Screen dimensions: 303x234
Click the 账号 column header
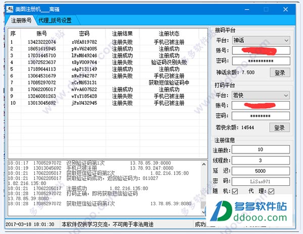click(42, 34)
